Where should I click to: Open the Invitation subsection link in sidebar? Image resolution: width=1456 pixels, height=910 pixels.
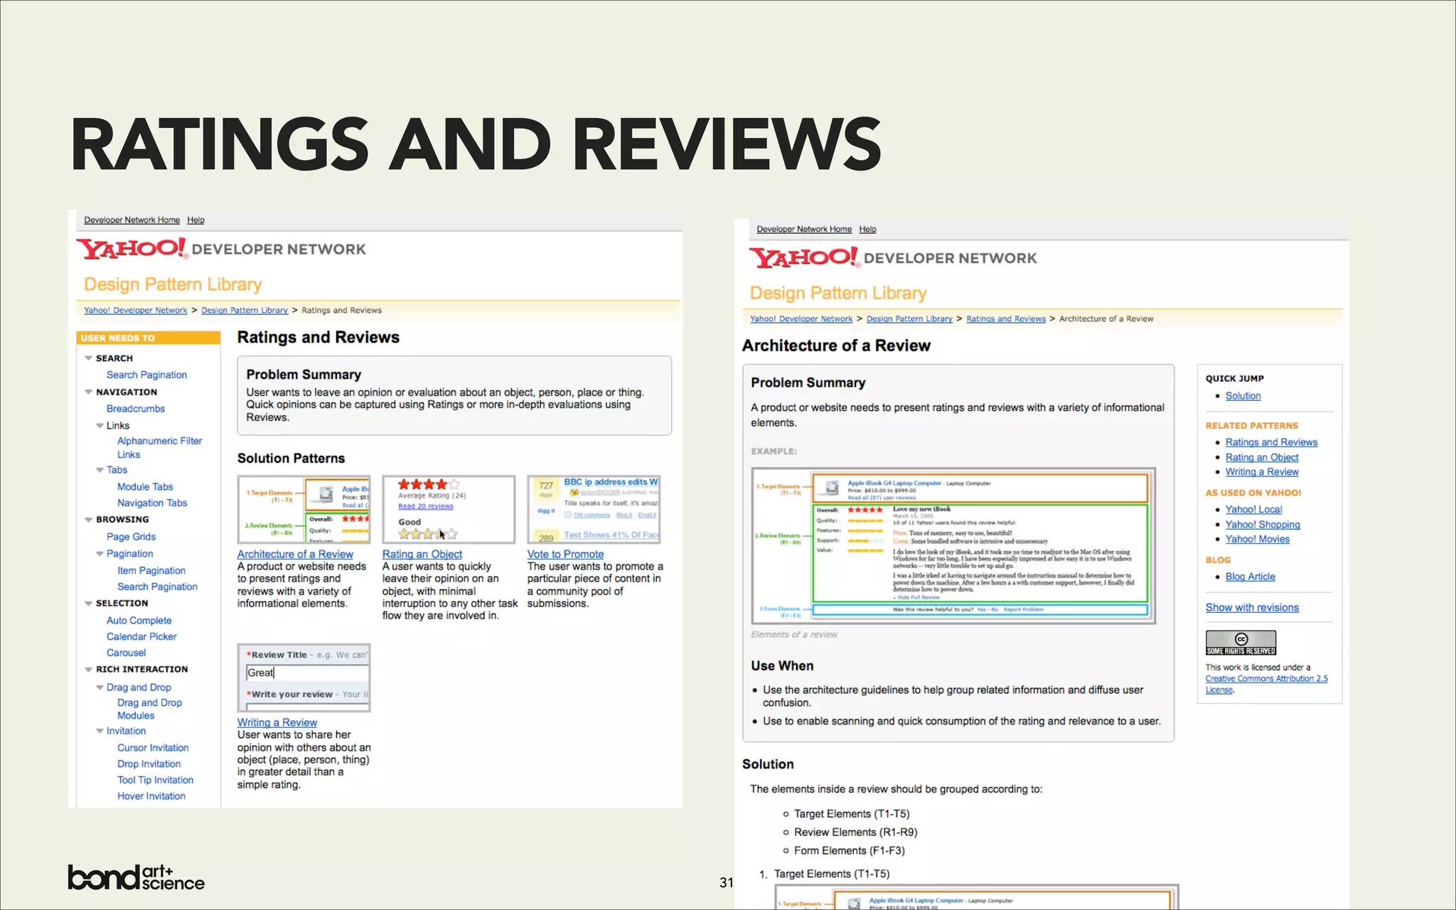pos(126,731)
